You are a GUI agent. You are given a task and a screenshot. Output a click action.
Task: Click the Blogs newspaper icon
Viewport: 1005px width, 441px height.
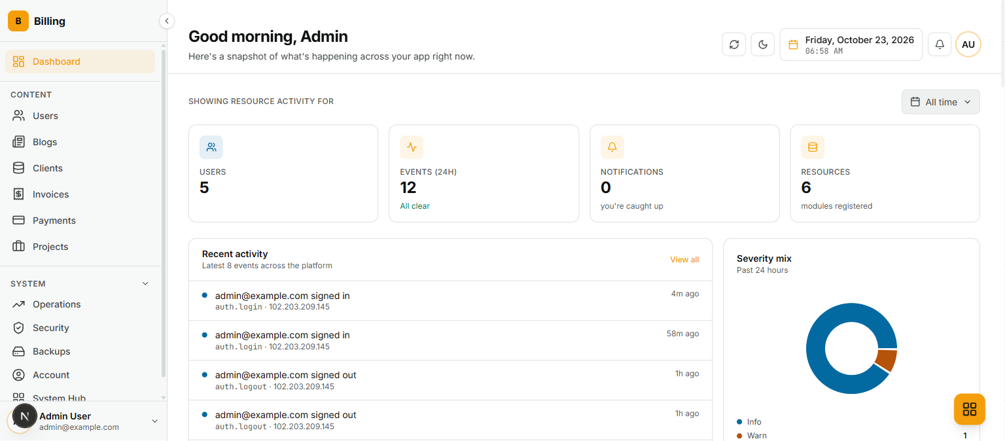[19, 142]
